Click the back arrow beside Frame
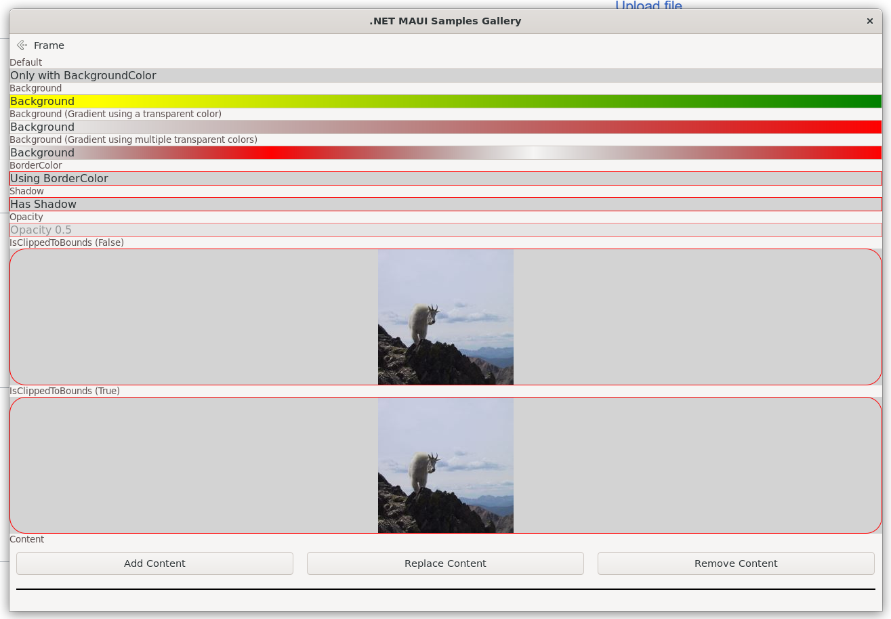 [x=22, y=45]
